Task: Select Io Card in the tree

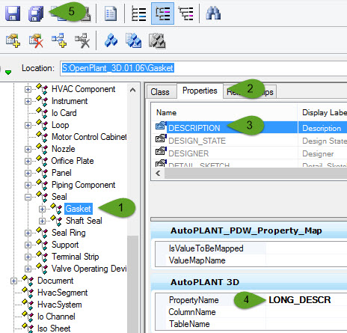Action: (64, 113)
